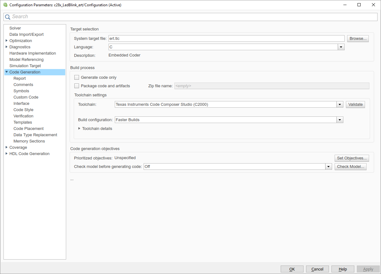Click Check Model button

[x=351, y=167]
